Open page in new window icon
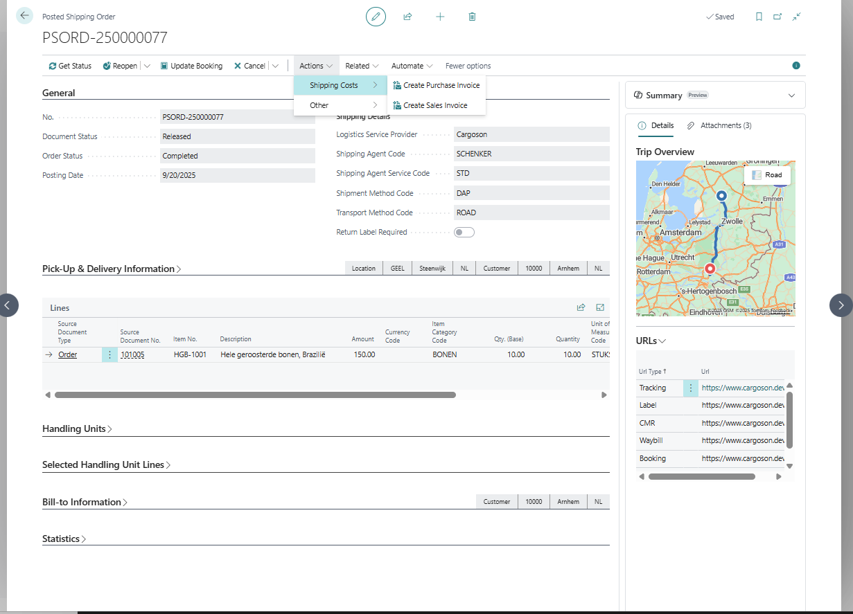The image size is (853, 614). point(777,17)
